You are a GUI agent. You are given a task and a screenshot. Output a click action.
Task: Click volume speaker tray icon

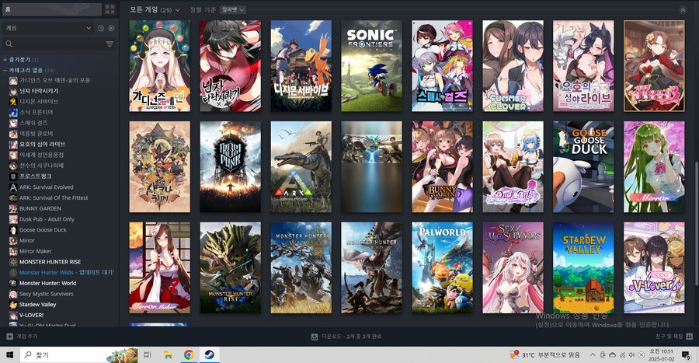point(631,355)
